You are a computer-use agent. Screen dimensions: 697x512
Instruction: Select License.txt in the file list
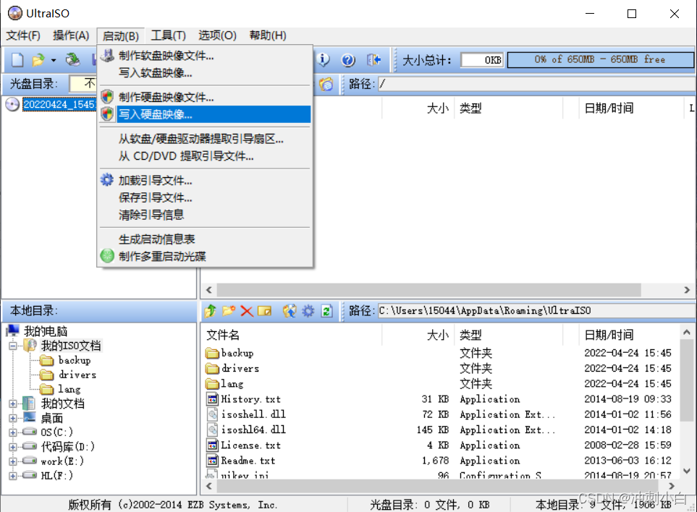[250, 445]
